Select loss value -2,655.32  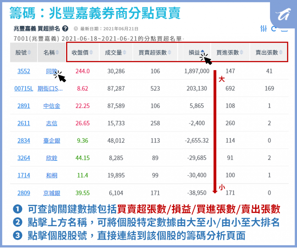(x=197, y=140)
